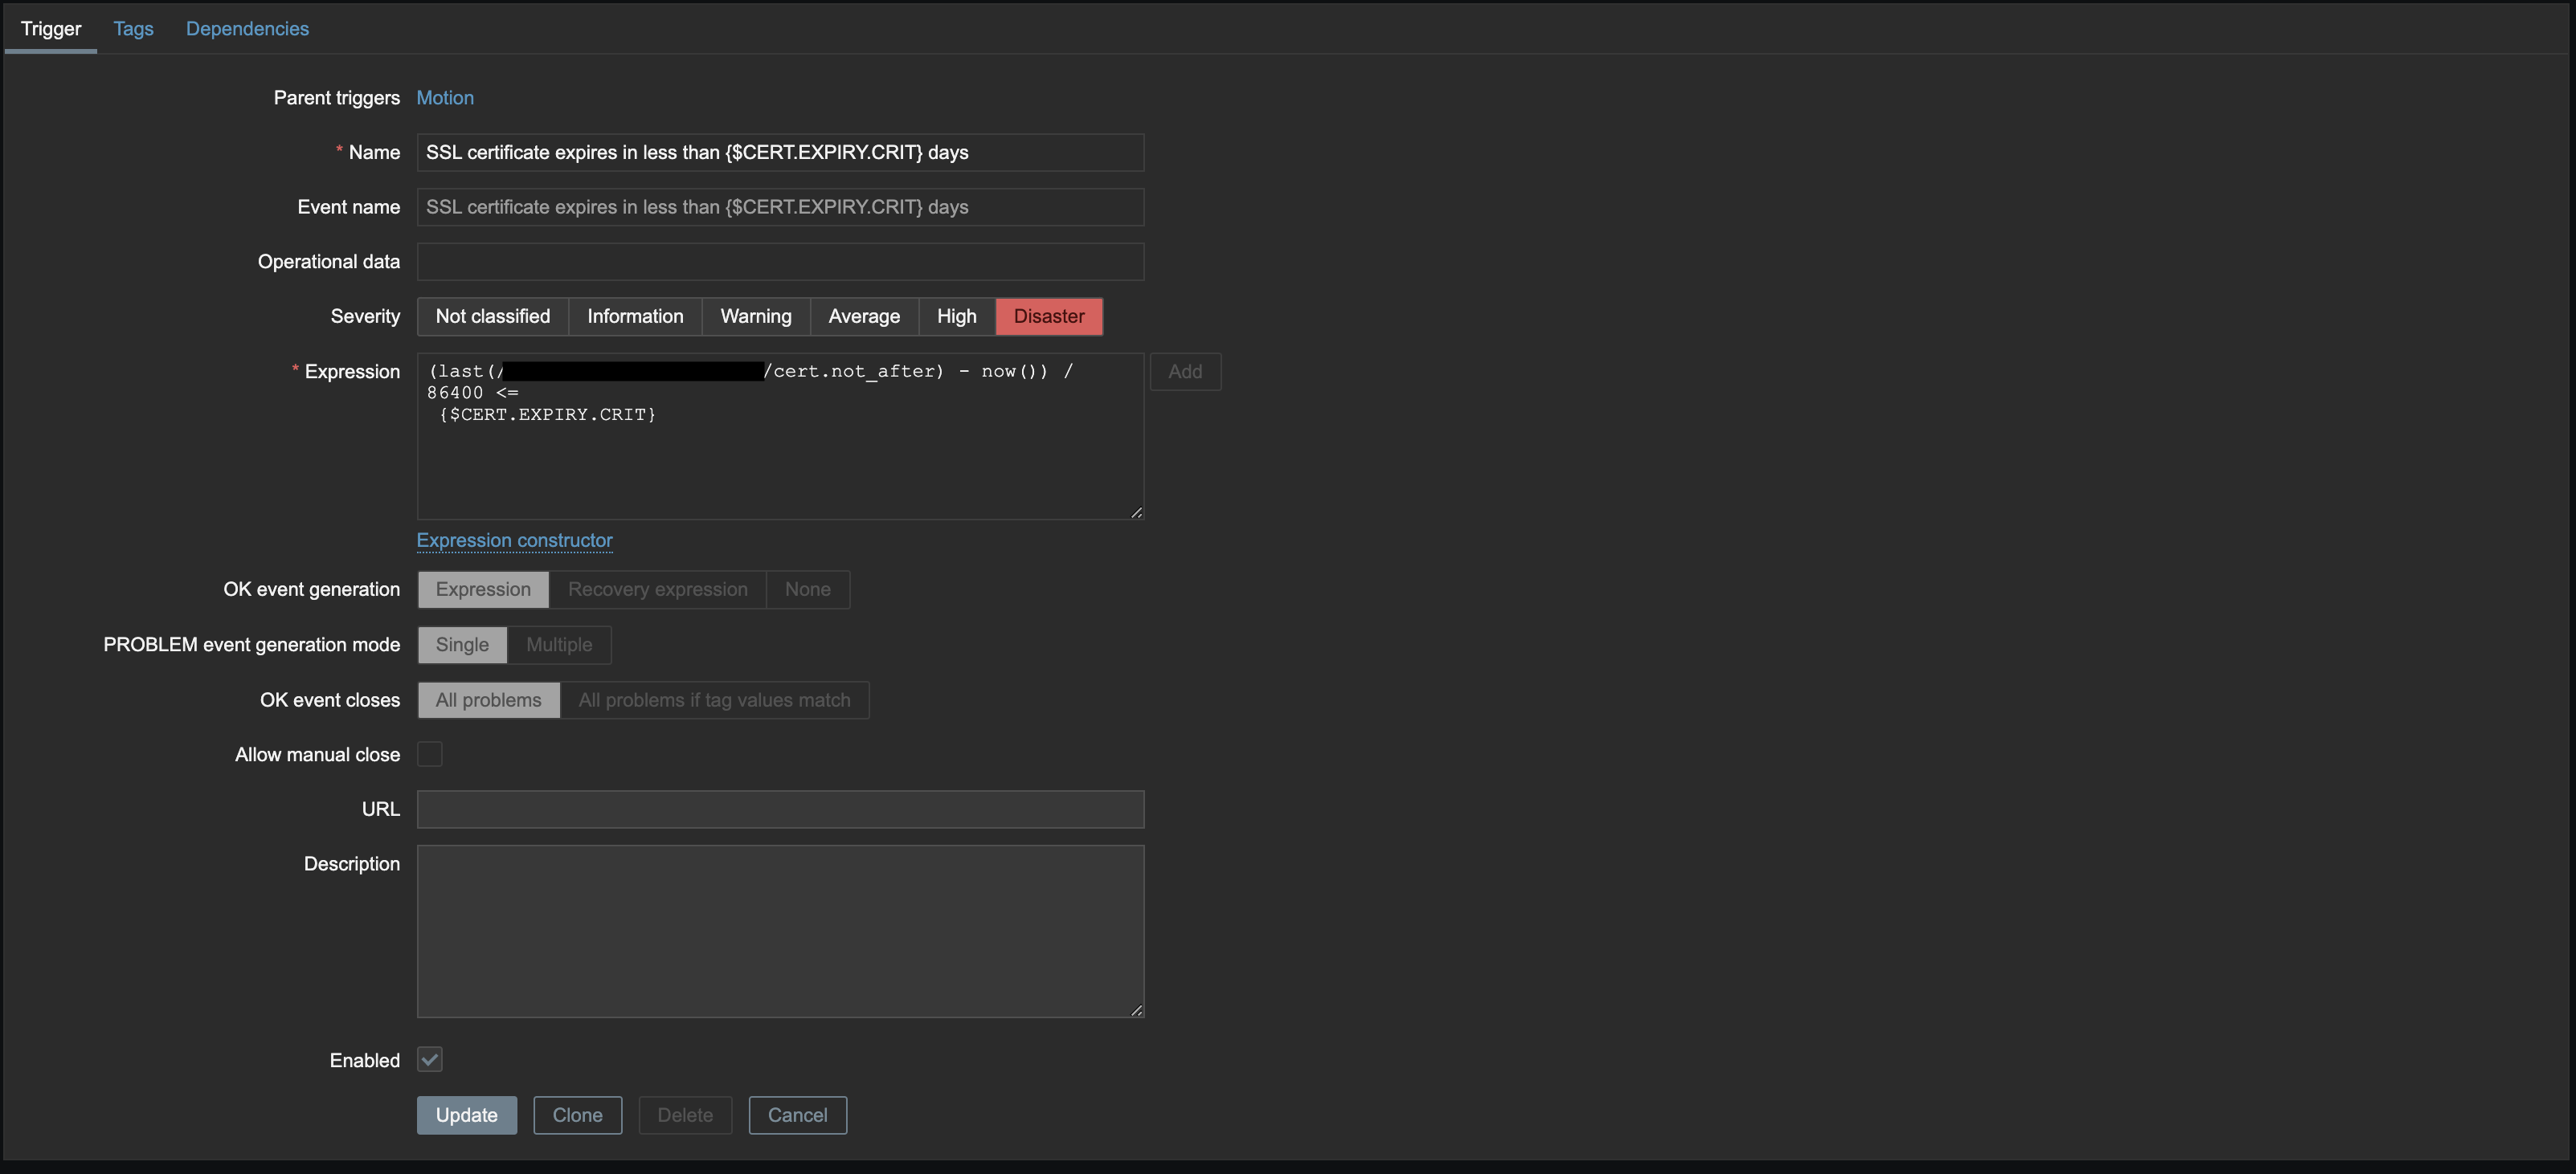Viewport: 2576px width, 1174px height.
Task: Enable Allow manual close
Action: 429,754
